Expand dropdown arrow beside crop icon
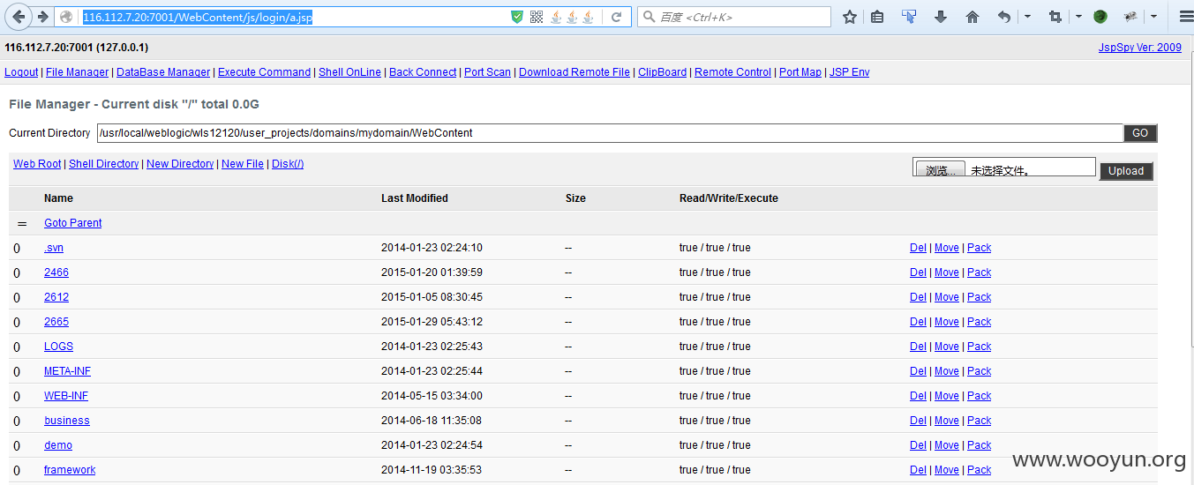1194x485 pixels. pos(1078,17)
